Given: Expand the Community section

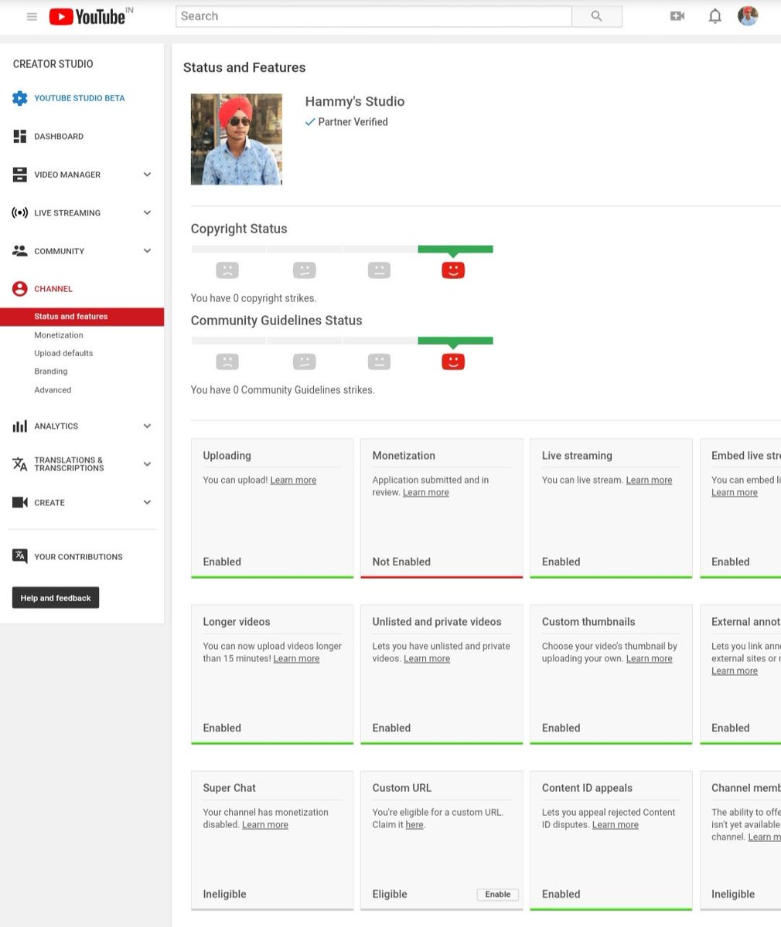Looking at the screenshot, I should coord(147,251).
